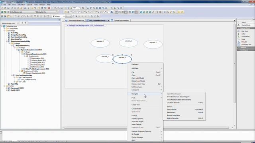
Task: Open the File menu
Action: [5, 5]
